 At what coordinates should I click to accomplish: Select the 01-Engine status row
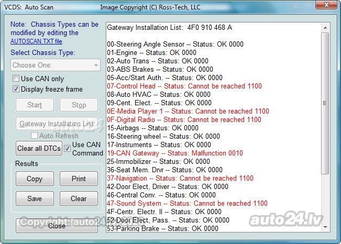151,52
